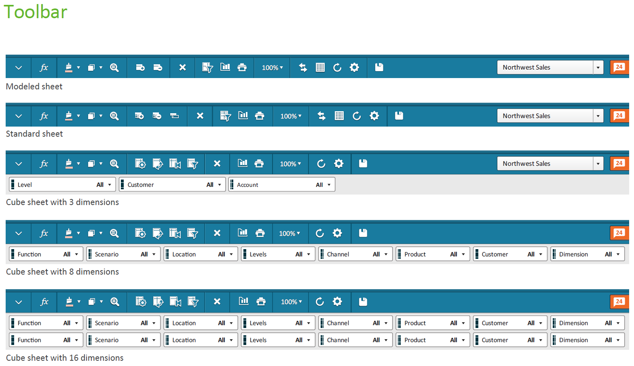This screenshot has height=366, width=634.
Task: Click the format paintbrush in Modeled sheet toolbar
Action: coord(69,68)
